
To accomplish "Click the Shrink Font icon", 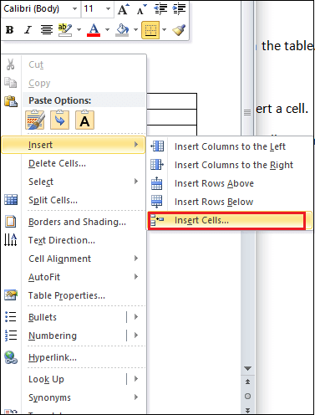I will click(x=141, y=9).
